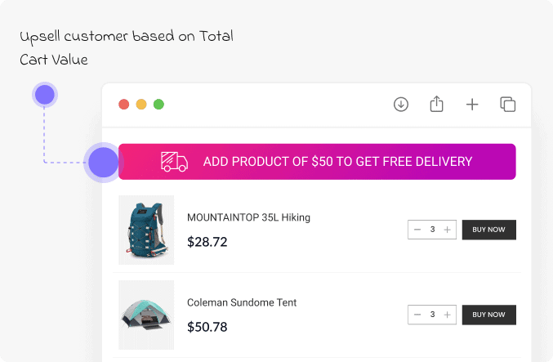This screenshot has width=553, height=362.
Task: Click the share icon in browser toolbar
Action: coord(436,105)
